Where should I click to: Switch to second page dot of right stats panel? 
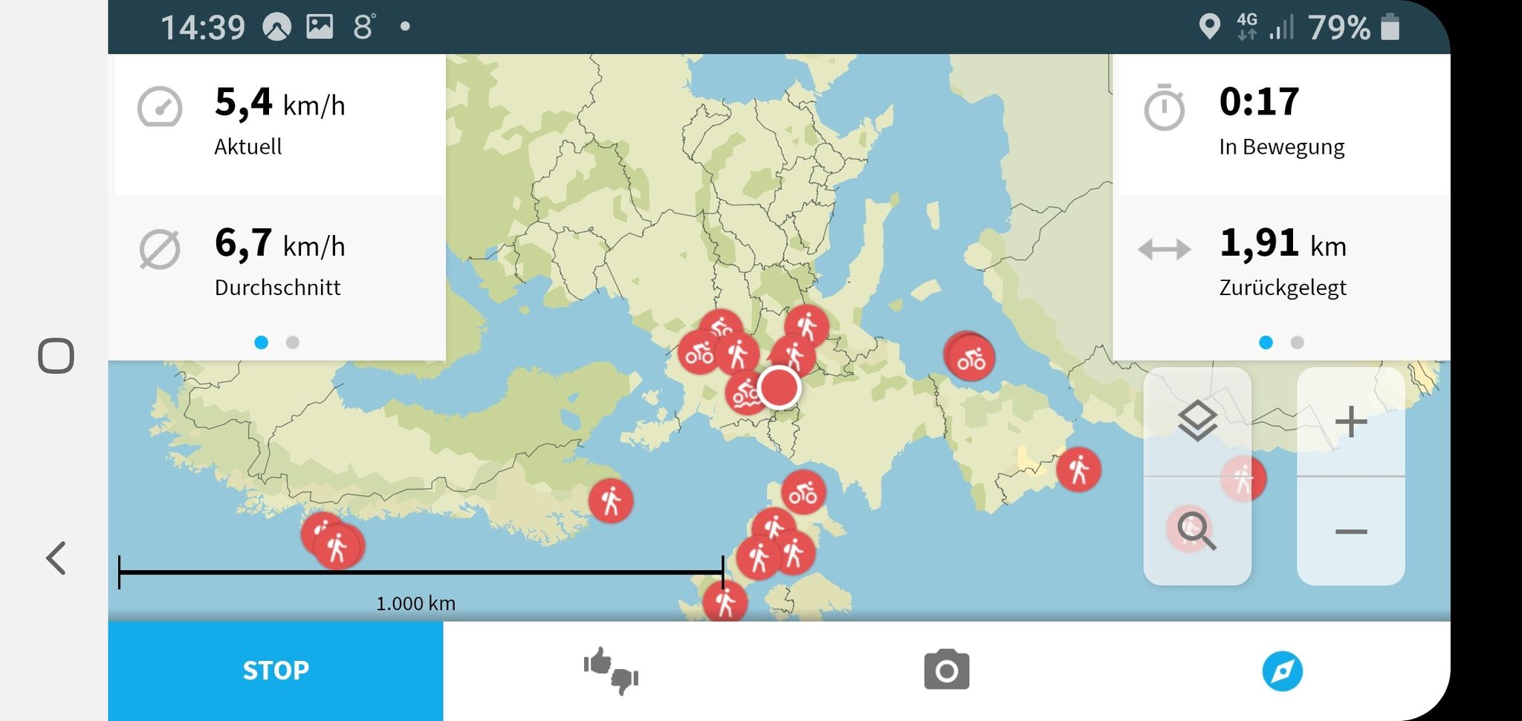click(x=1297, y=343)
